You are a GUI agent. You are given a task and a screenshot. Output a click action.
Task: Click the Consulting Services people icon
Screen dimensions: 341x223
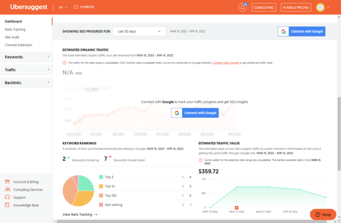(7, 189)
